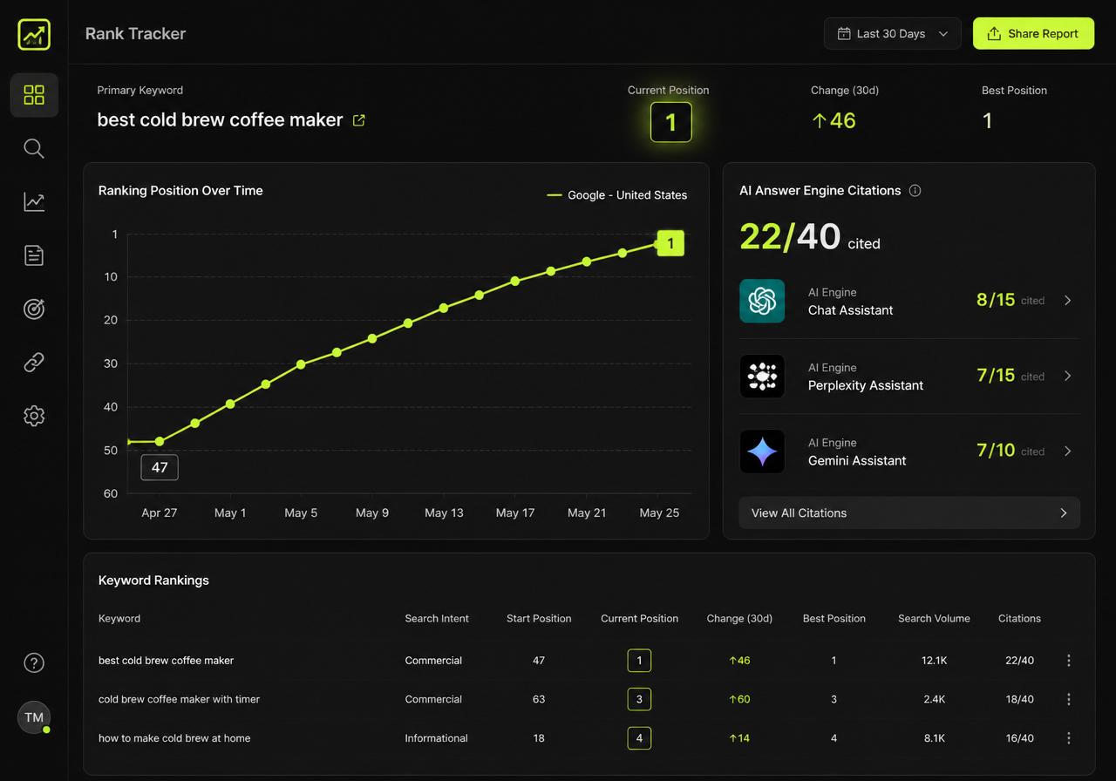Viewport: 1116px width, 781px height.
Task: Click current position badge 3 in table
Action: click(639, 699)
